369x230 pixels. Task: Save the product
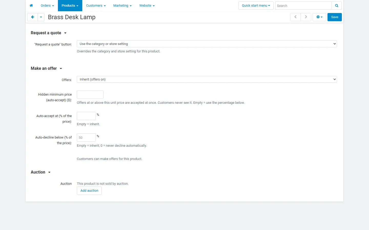(x=335, y=17)
